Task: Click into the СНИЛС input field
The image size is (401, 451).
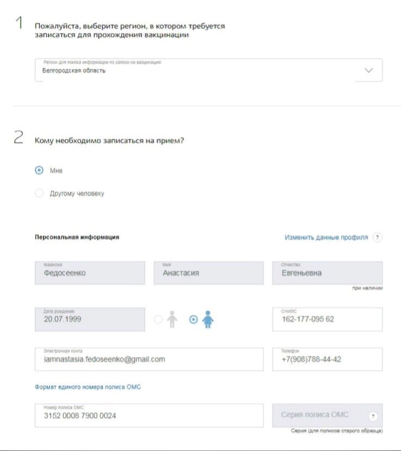Action: pos(327,320)
